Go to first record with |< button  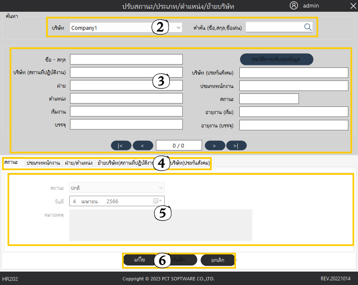121,145
